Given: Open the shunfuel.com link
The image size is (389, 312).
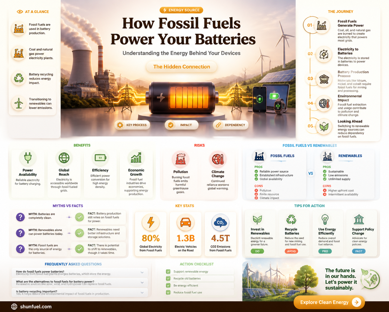Looking at the screenshot, I should tap(36, 307).
